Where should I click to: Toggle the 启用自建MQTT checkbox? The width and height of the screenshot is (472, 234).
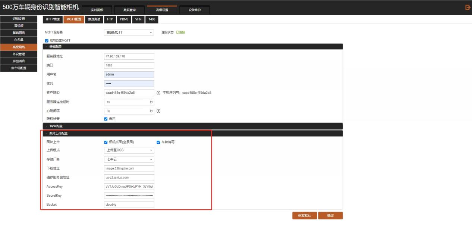[x=47, y=40]
